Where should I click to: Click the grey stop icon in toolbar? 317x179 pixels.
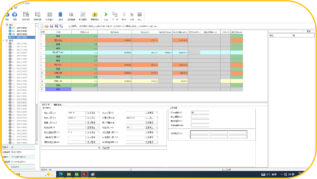click(139, 15)
